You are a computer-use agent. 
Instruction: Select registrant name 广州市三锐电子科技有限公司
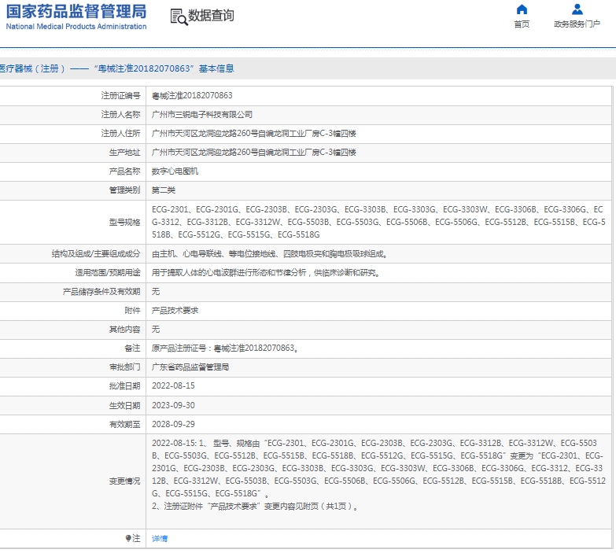pos(202,114)
